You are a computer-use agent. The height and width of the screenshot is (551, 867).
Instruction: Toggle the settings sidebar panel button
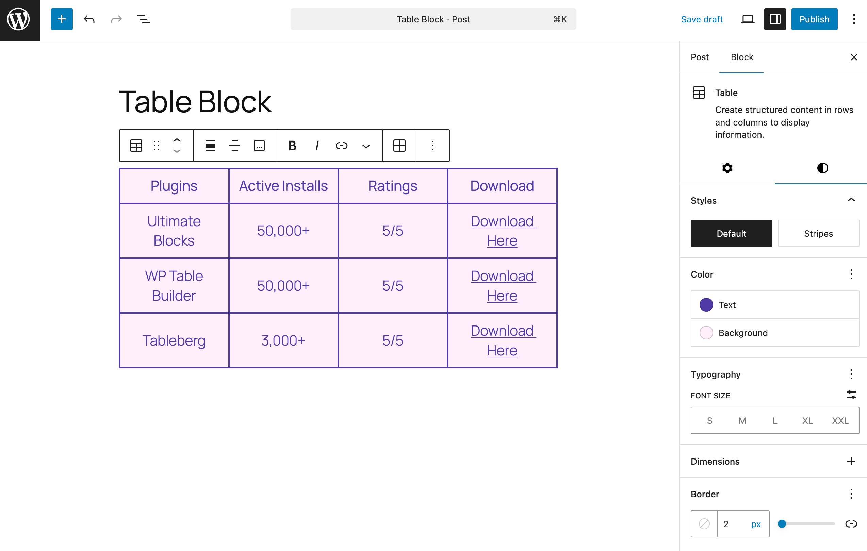click(x=775, y=19)
